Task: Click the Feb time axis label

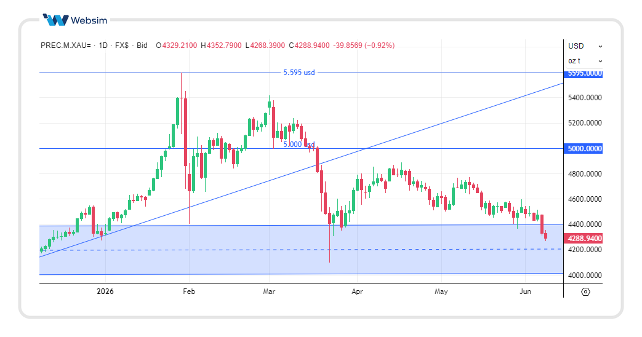Action: tap(189, 291)
